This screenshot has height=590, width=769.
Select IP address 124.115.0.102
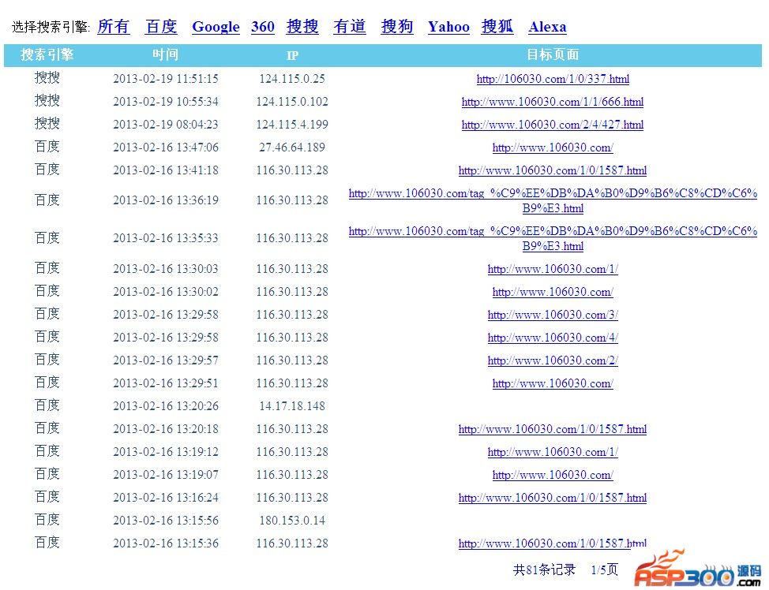point(292,102)
